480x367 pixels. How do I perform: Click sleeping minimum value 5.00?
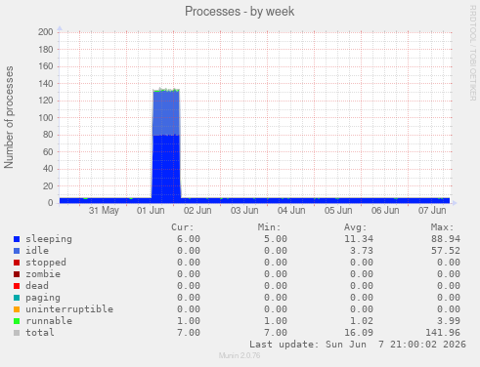276,239
